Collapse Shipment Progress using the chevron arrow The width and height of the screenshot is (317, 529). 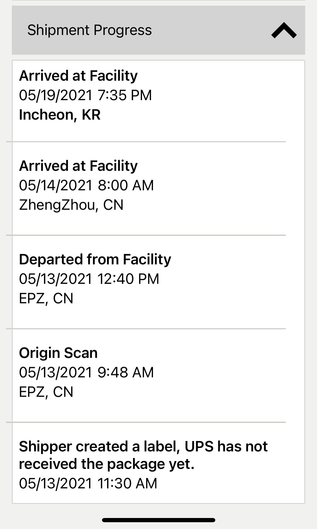click(x=284, y=30)
